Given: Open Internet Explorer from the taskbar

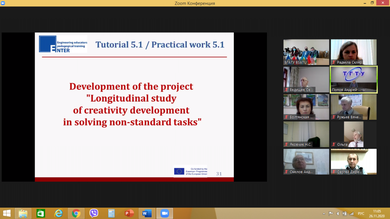Looking at the screenshot, I should (x=58, y=213).
